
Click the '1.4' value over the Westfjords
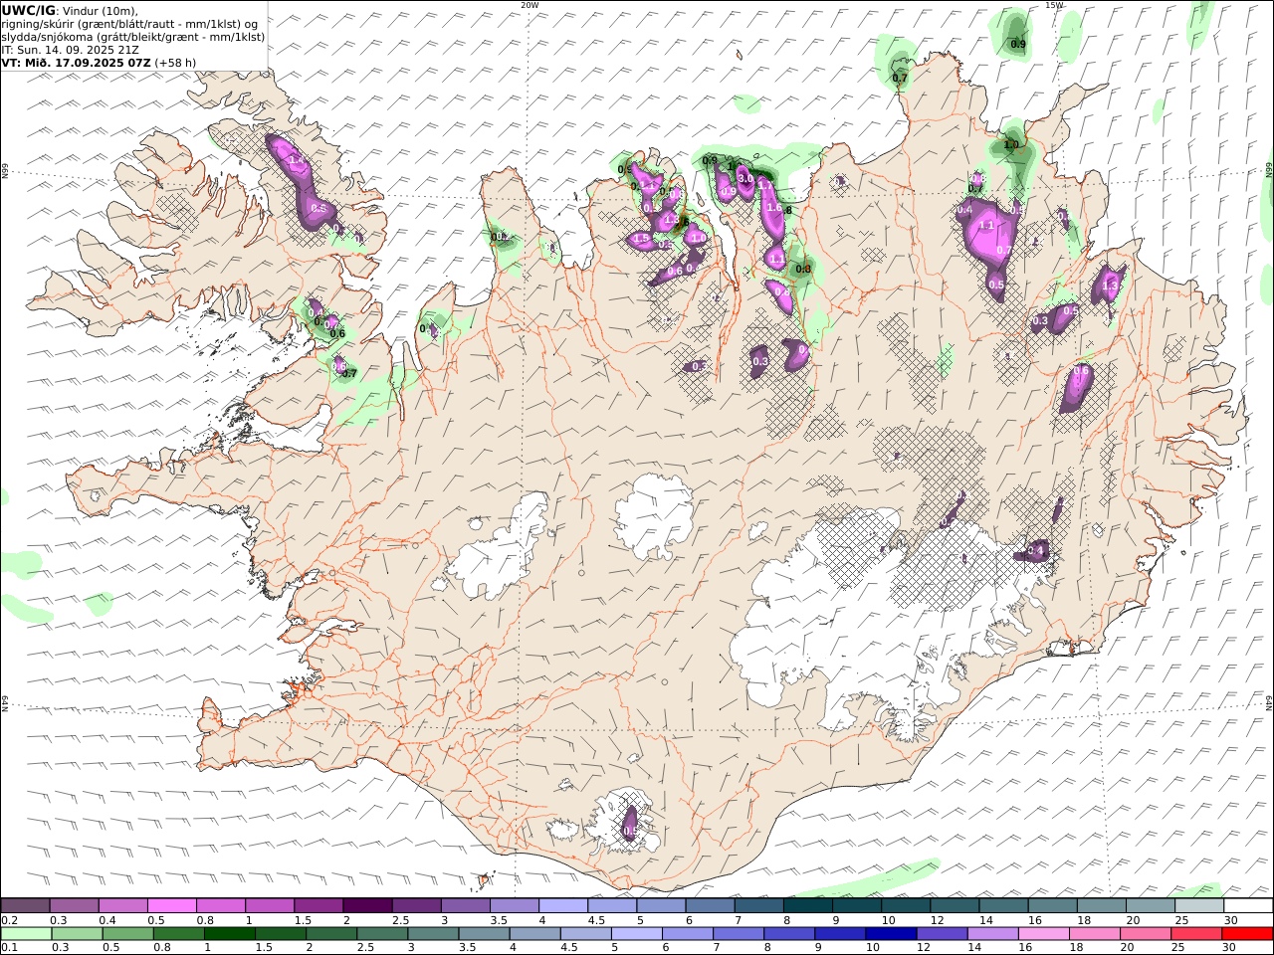click(295, 160)
